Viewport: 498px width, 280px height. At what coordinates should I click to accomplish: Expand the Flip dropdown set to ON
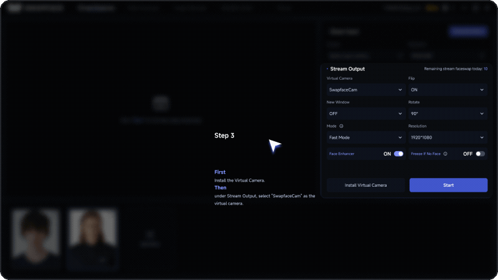click(448, 90)
